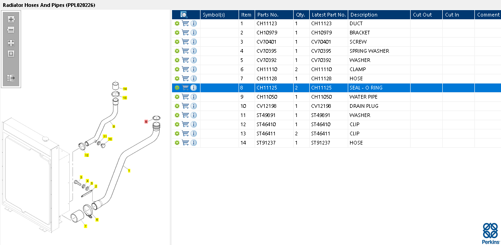Add CLIP ST46410 to cart
Image resolution: width=501 pixels, height=245 pixels.
[185, 124]
